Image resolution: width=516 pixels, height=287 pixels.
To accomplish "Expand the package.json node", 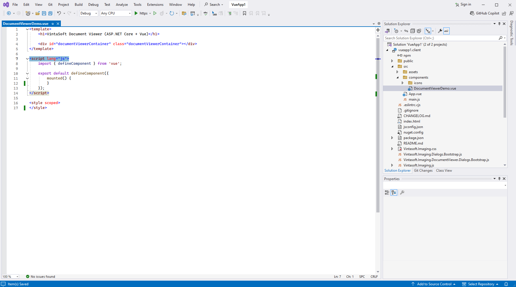I will click(392, 138).
